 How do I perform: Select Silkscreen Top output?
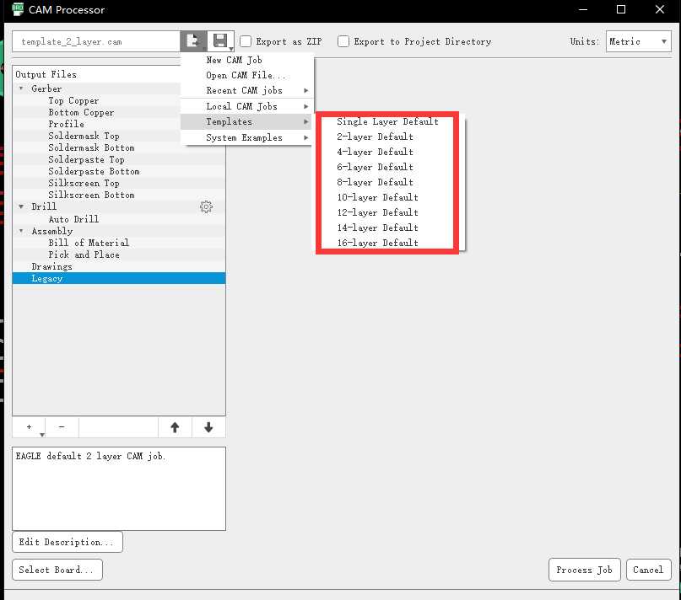(84, 183)
